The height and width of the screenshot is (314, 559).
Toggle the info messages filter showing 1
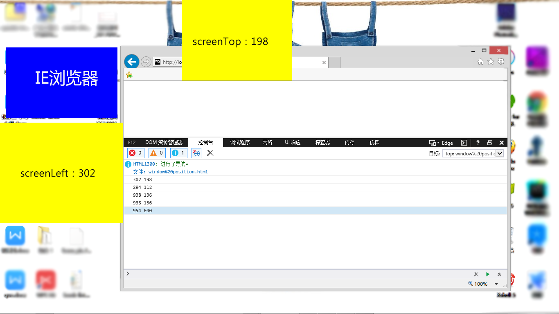(x=178, y=153)
